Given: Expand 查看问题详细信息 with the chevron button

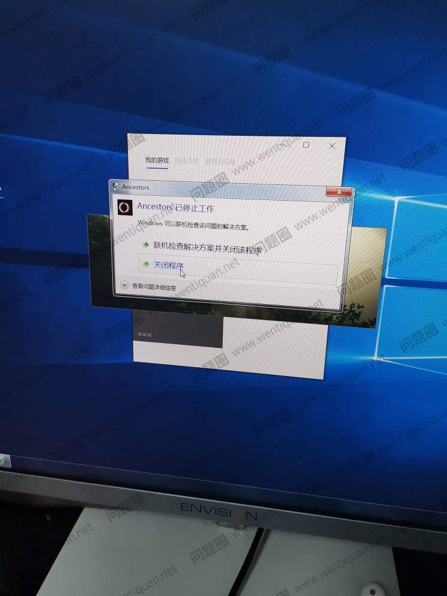Looking at the screenshot, I should (124, 286).
